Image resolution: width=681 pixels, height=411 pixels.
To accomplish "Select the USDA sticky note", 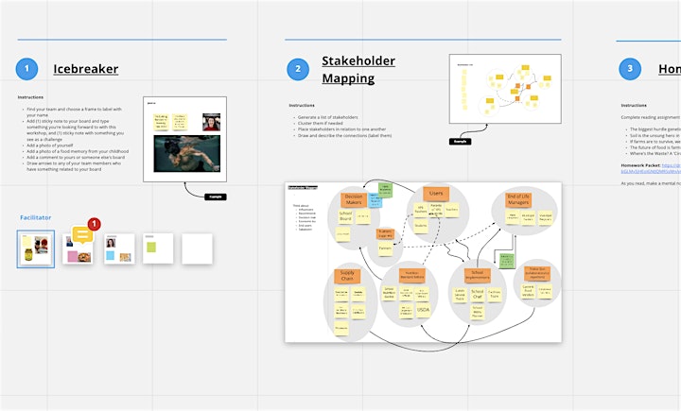I will [423, 310].
